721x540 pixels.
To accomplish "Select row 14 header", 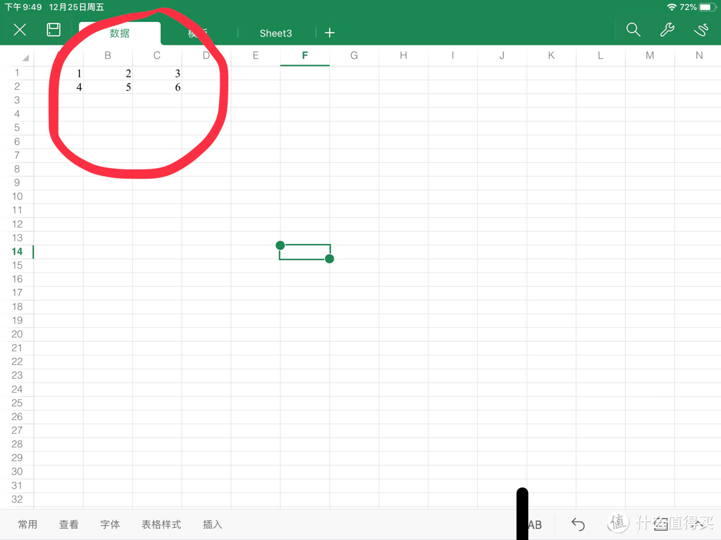I will [x=17, y=251].
